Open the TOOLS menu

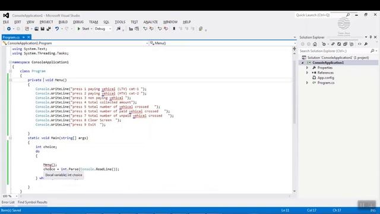point(120,22)
